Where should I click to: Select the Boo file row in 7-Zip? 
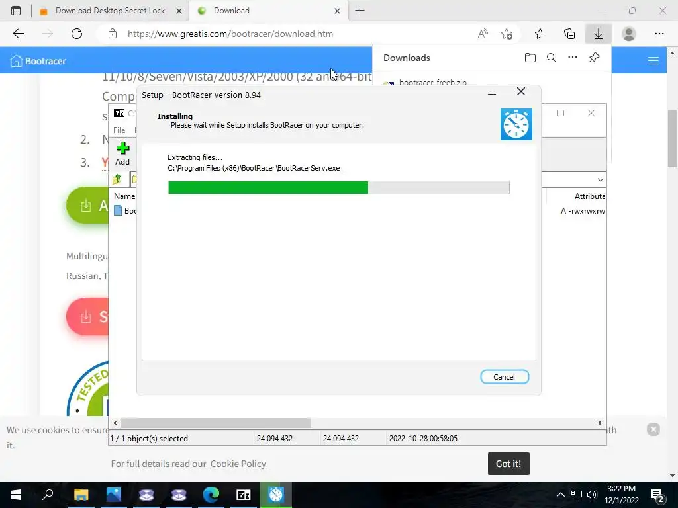pos(125,211)
